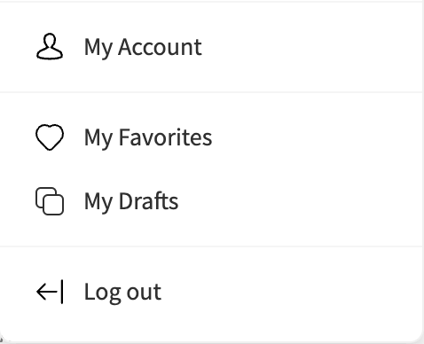Click the "Log out" text label
424x344 pixels.
[x=122, y=293]
